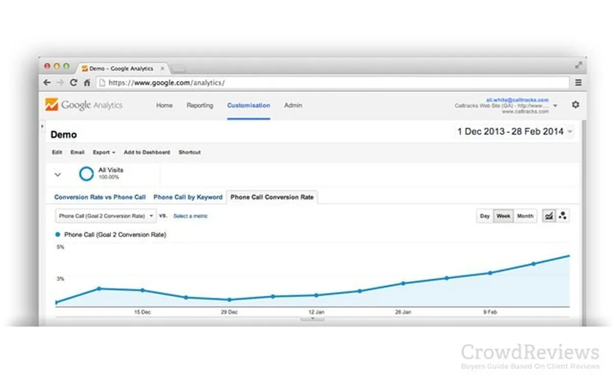The width and height of the screenshot is (612, 382).
Task: Reload the page with browser refresh icon
Action: pyautogui.click(x=74, y=83)
